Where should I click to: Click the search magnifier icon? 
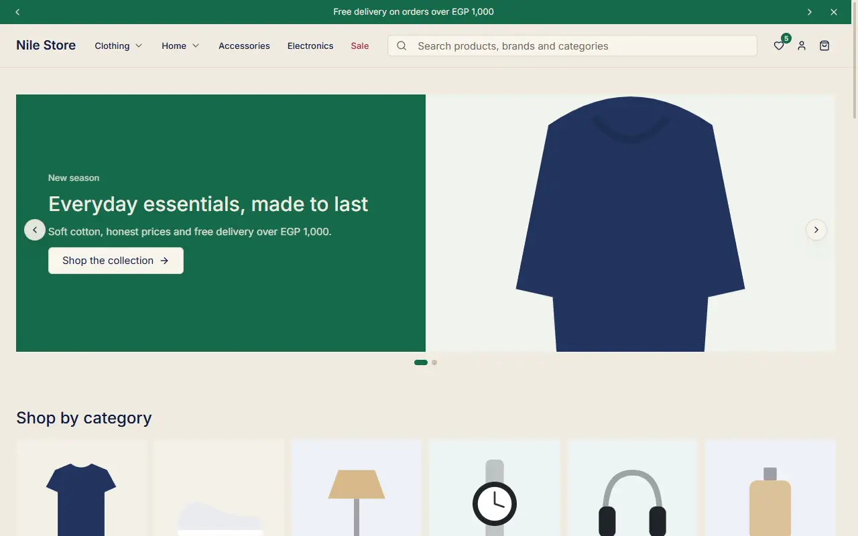[402, 46]
